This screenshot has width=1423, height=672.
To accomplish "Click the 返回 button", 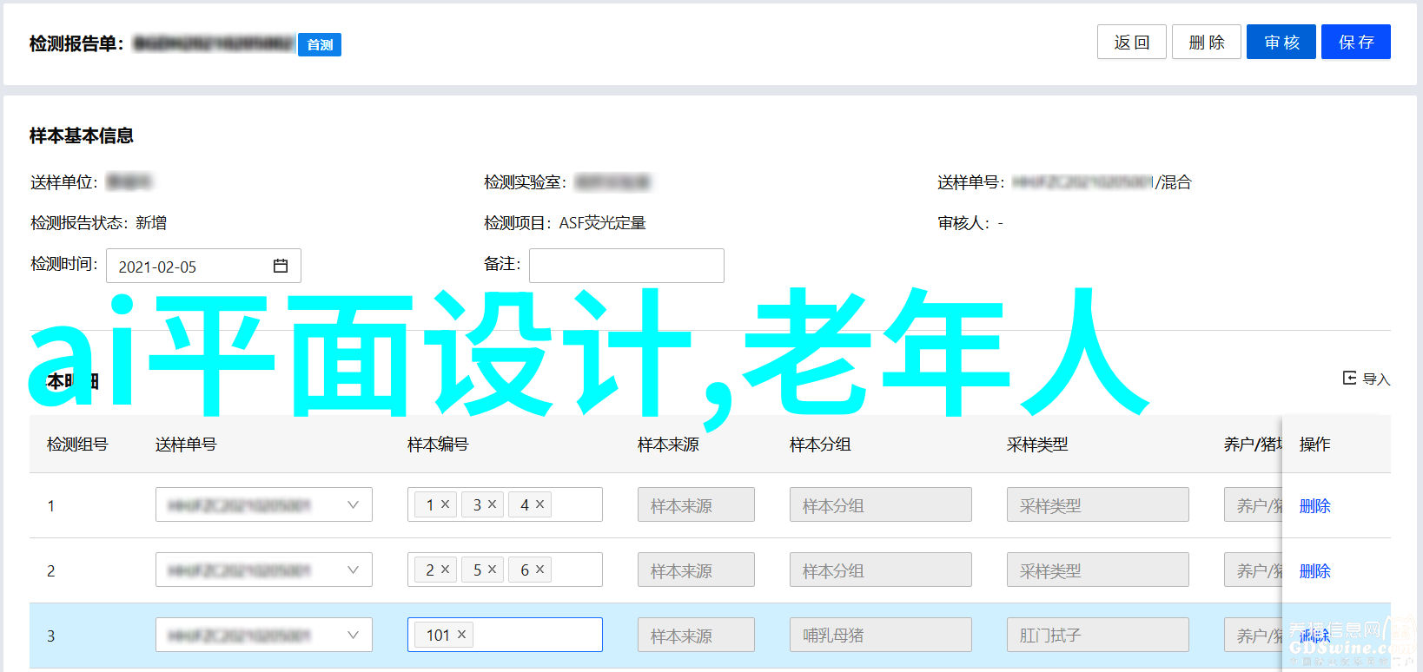I will 1131,42.
